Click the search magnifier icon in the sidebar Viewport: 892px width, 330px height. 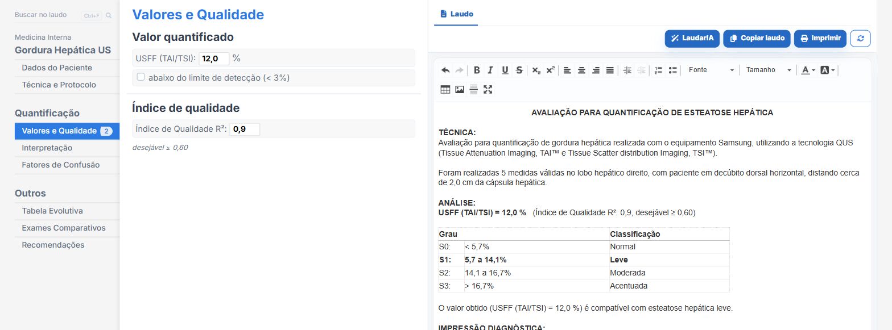point(109,15)
